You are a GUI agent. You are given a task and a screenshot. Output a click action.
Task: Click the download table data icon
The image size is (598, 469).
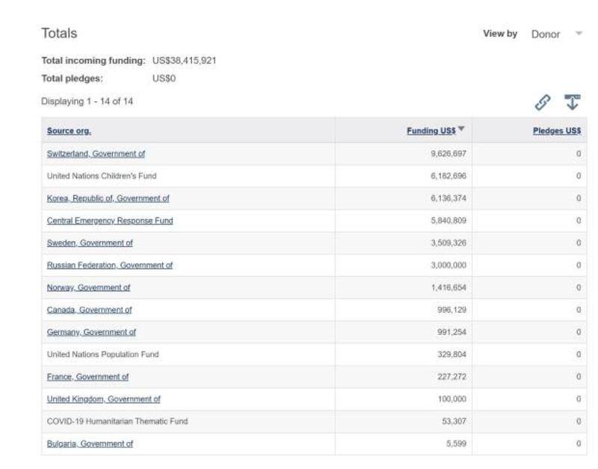(572, 102)
